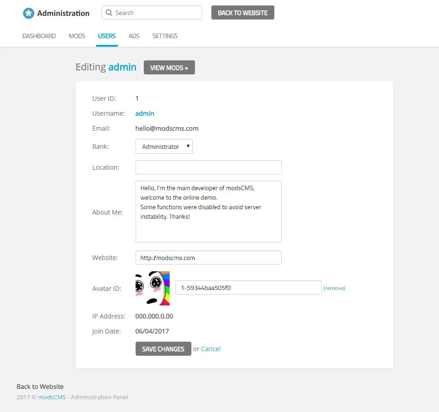Focus the Search input field

pos(152,13)
